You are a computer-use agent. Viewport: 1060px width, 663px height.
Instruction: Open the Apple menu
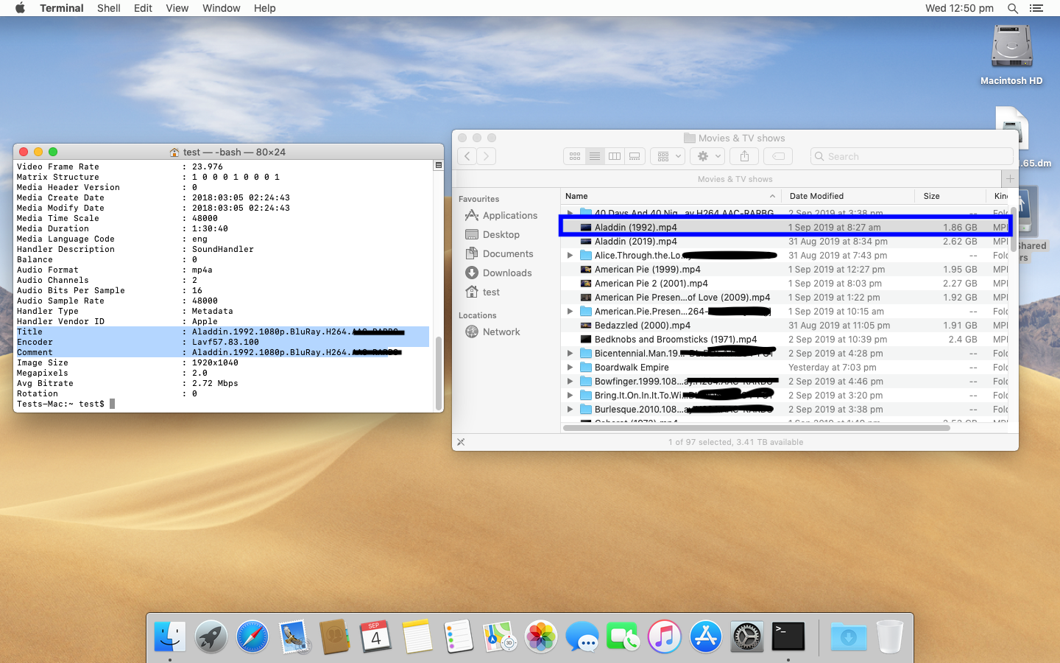click(x=20, y=8)
